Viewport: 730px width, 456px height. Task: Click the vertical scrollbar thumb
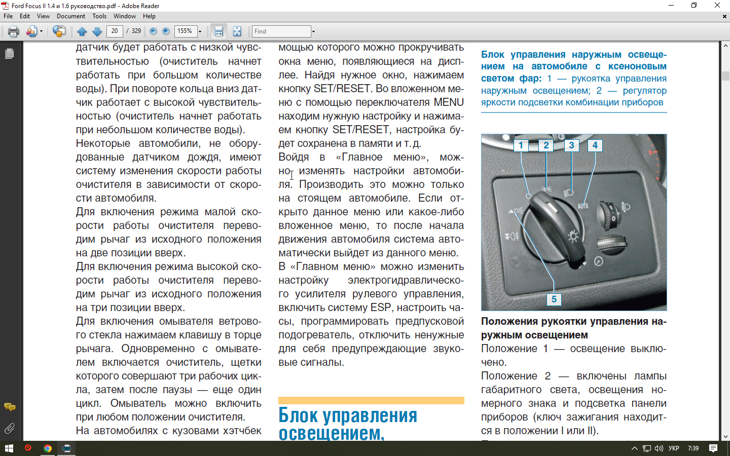(725, 76)
